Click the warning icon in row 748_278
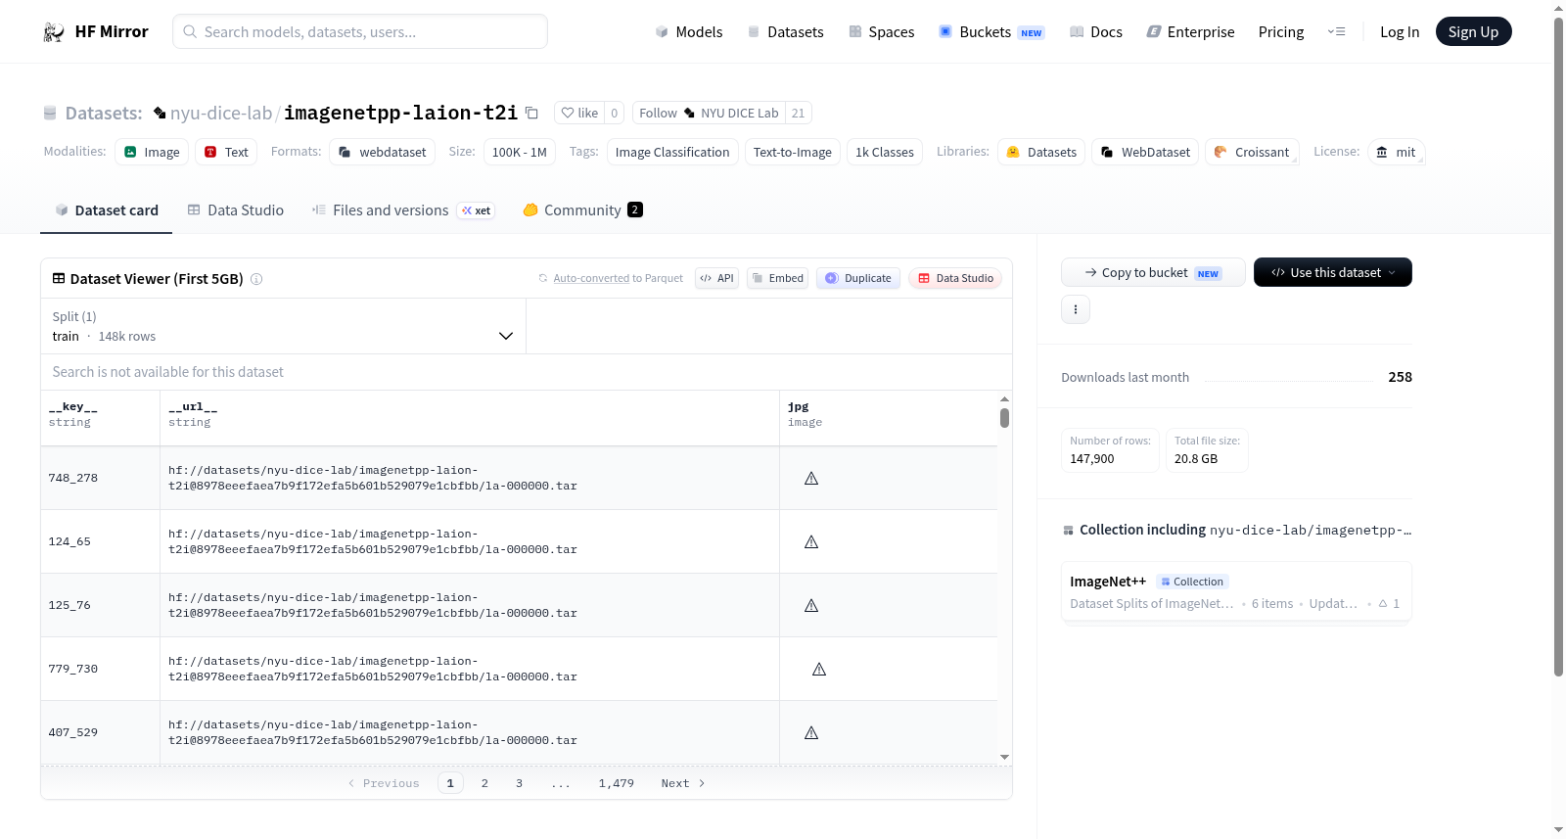 (811, 479)
